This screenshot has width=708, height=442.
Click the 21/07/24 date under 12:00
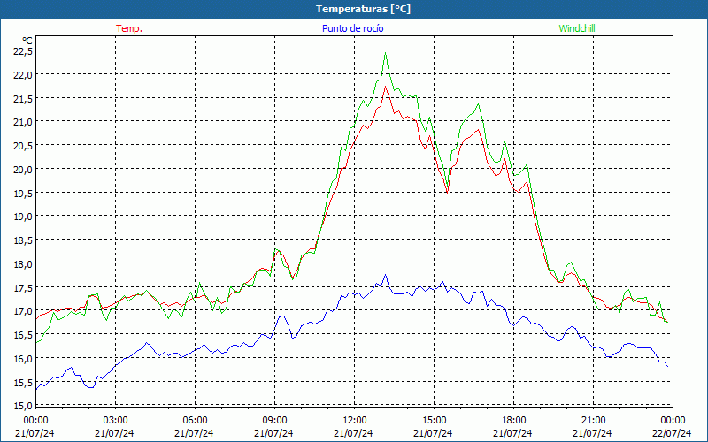(353, 433)
